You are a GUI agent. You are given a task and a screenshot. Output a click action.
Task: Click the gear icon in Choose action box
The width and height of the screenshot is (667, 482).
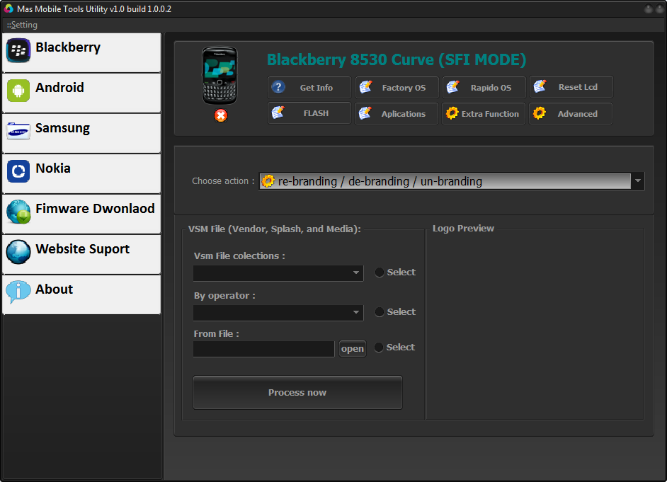(268, 181)
